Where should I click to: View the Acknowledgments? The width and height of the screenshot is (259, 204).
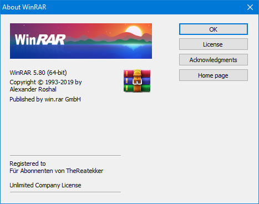(214, 60)
